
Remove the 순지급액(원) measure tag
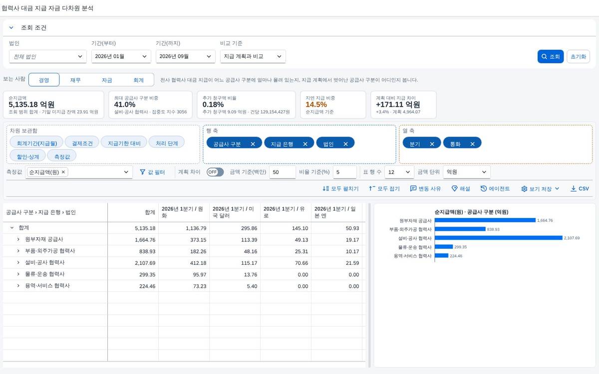63,172
